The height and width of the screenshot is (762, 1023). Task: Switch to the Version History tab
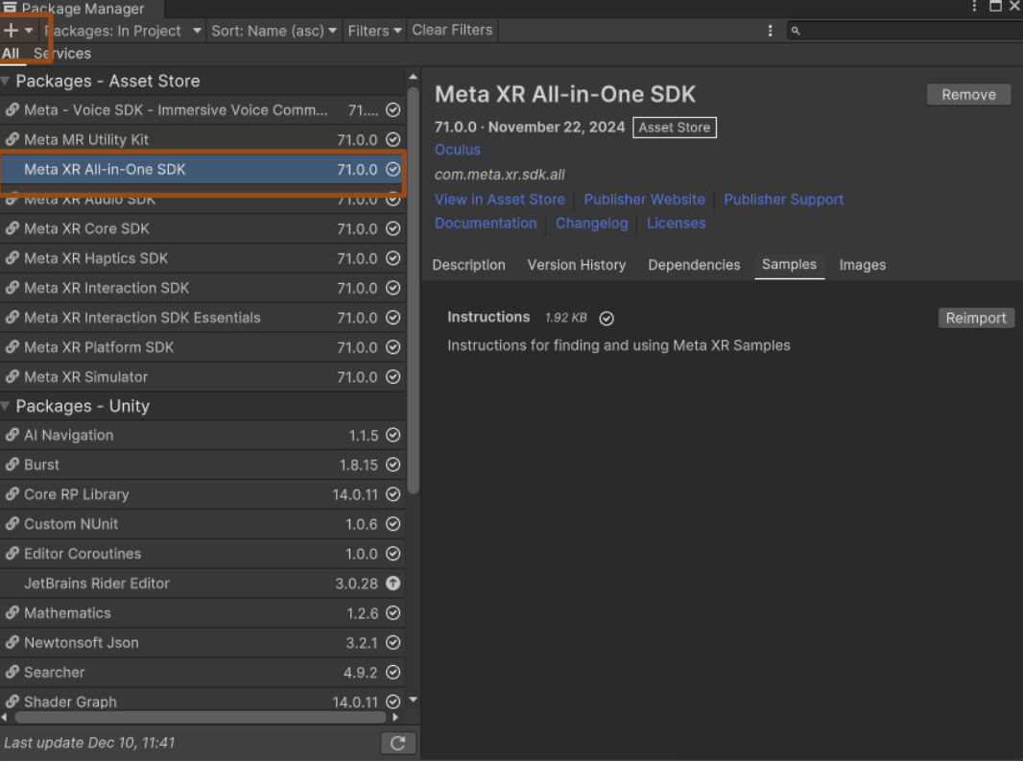(576, 265)
